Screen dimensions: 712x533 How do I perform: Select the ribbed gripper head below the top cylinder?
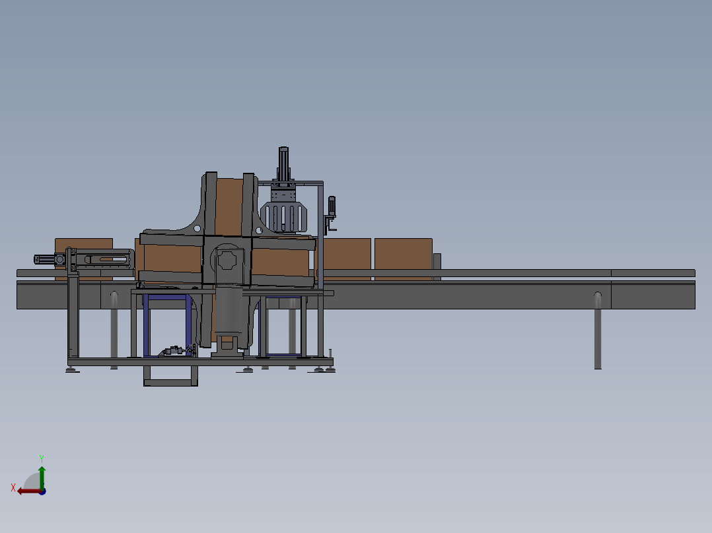(x=284, y=217)
